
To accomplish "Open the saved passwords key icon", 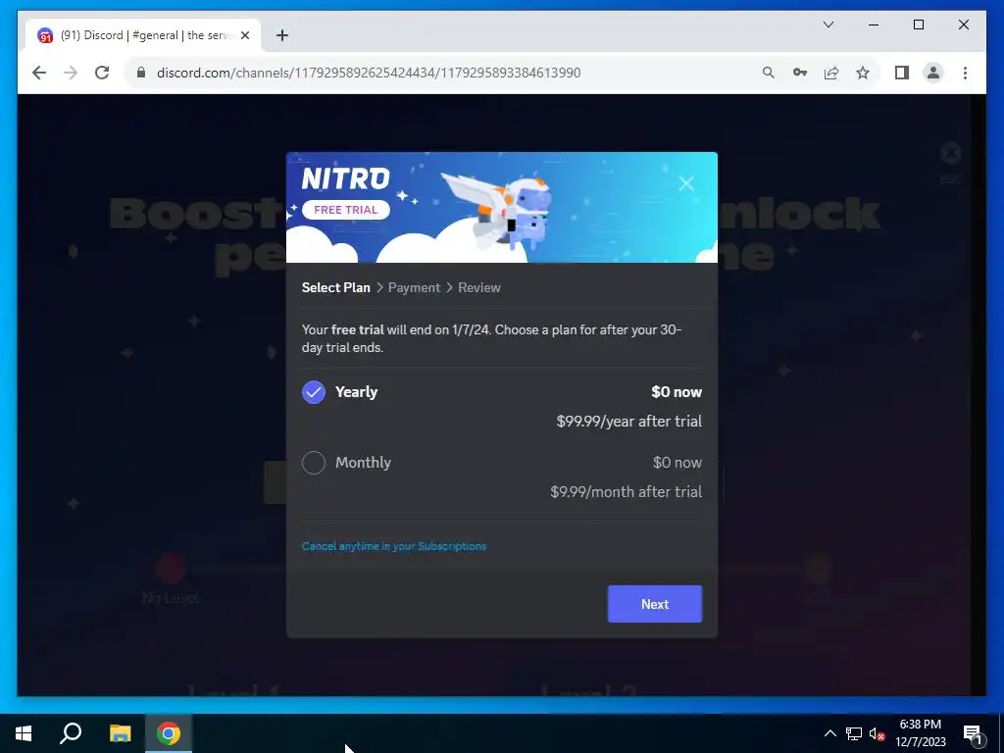I will 800,73.
